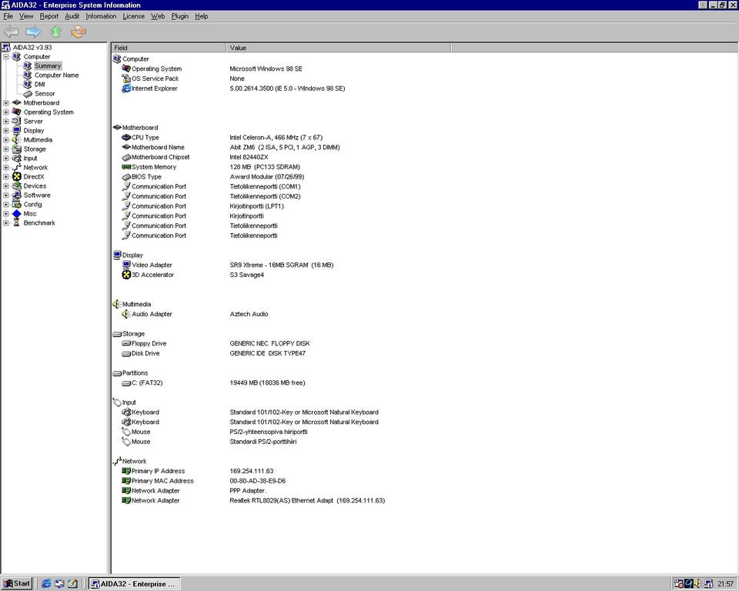The image size is (739, 591).
Task: Click the Input icon in the tree
Action: [x=16, y=159]
